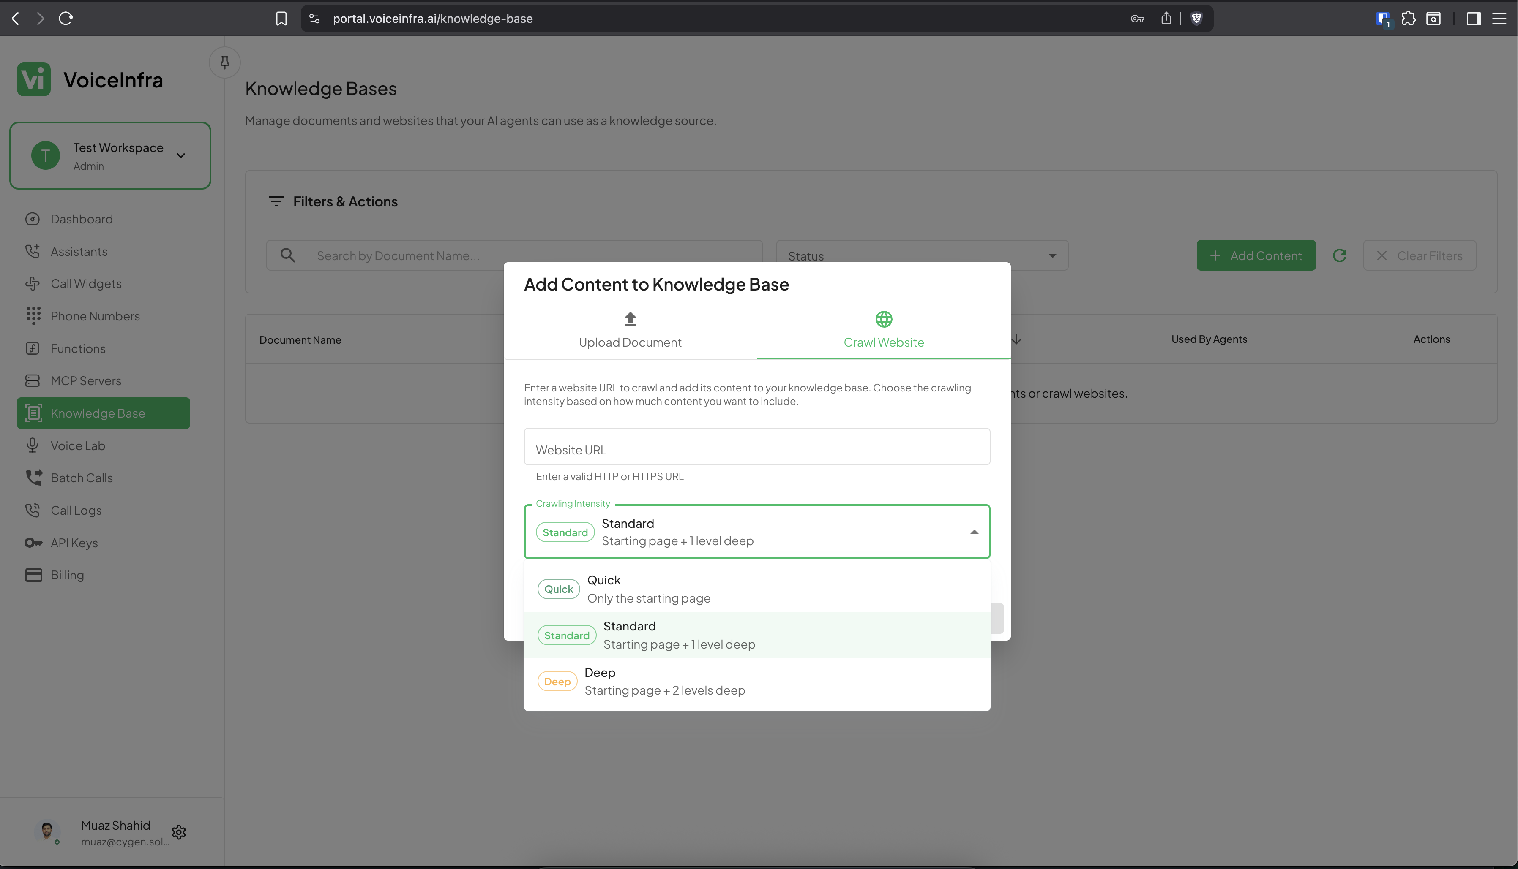
Task: Click the share icon in address bar
Action: point(1166,19)
